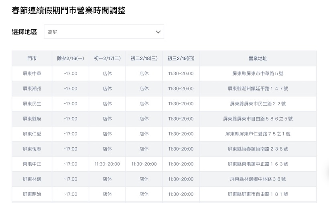Click 屏東中華 初二 店休 cell

(x=144, y=74)
